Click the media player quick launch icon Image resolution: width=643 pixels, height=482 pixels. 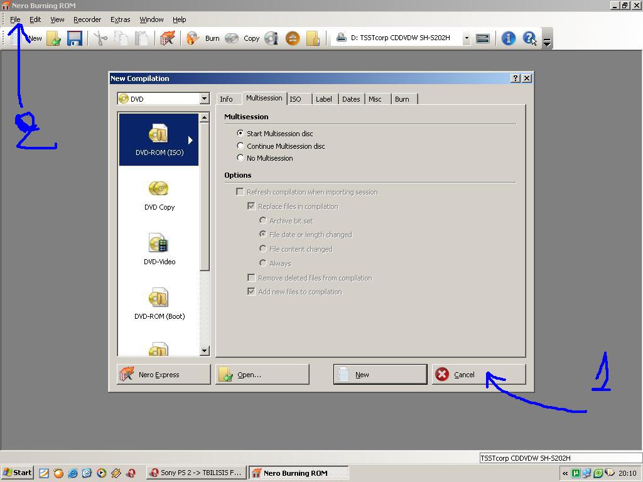101,473
